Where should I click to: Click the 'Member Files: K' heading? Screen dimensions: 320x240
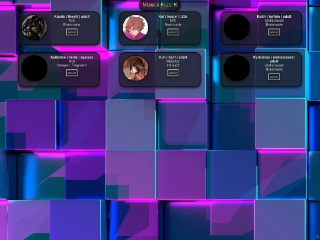[x=160, y=5]
